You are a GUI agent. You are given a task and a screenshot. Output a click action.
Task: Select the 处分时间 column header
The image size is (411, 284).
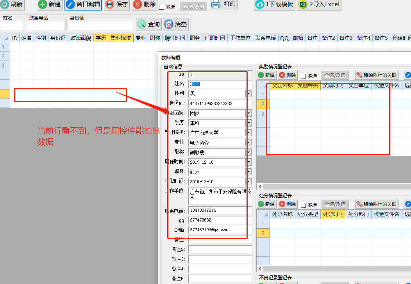[x=333, y=214]
